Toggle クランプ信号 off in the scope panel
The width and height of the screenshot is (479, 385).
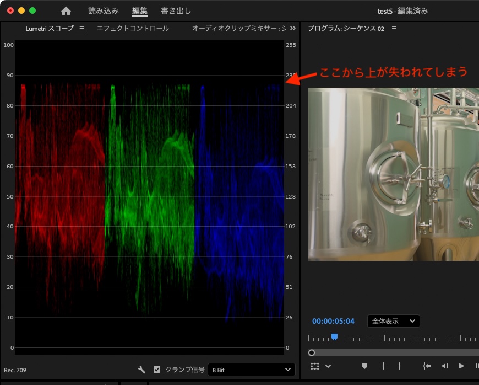pos(157,370)
